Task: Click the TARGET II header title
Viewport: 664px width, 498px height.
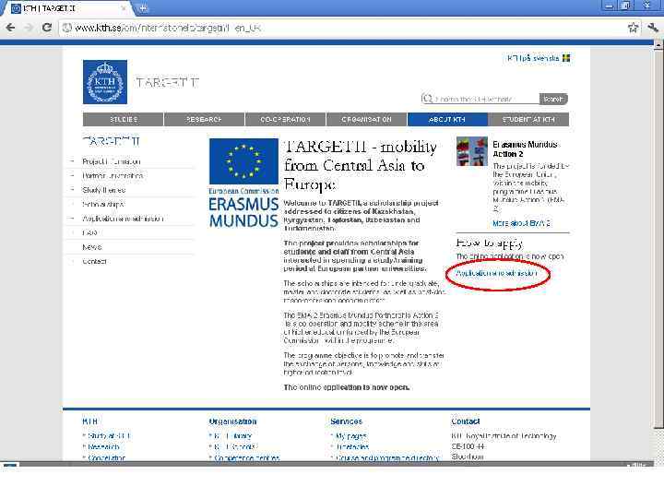Action: [x=167, y=82]
